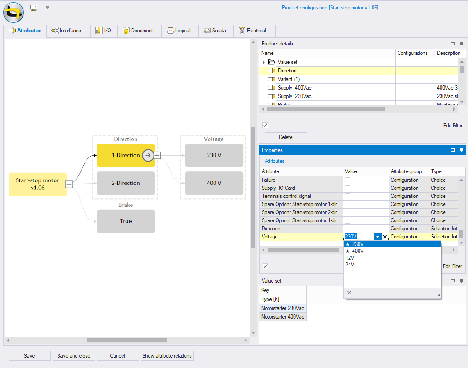
Task: Open the Attributes sub-tab in Properties
Action: tap(275, 161)
